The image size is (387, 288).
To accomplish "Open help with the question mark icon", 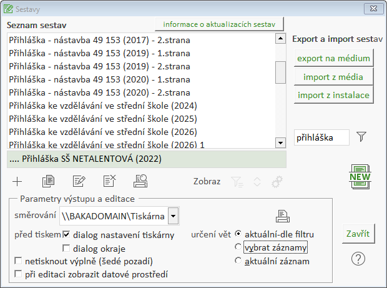I will click(x=358, y=257).
